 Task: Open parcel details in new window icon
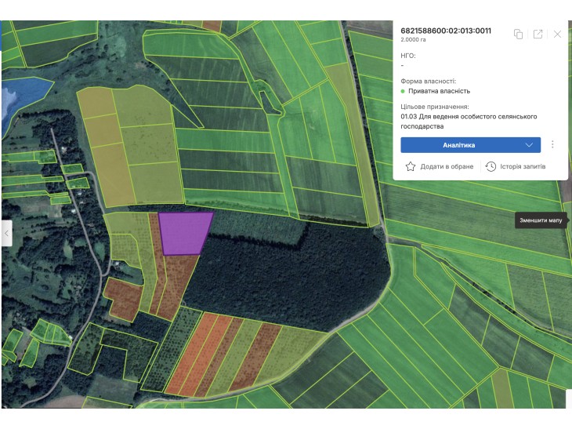tap(538, 34)
